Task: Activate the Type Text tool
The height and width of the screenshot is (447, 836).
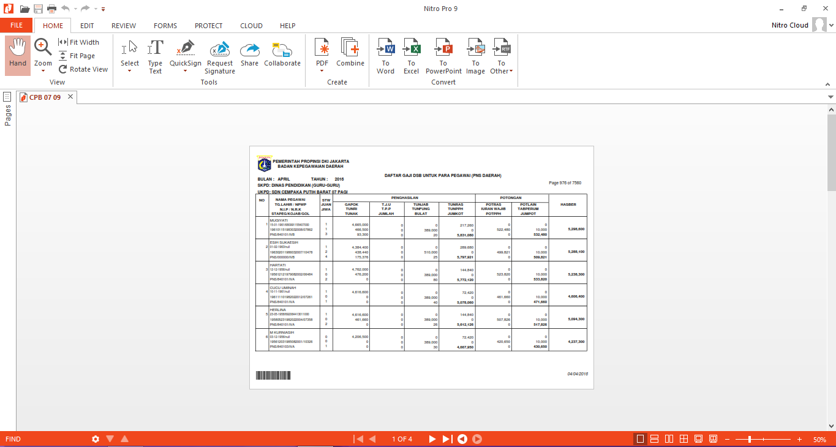Action: click(x=156, y=56)
